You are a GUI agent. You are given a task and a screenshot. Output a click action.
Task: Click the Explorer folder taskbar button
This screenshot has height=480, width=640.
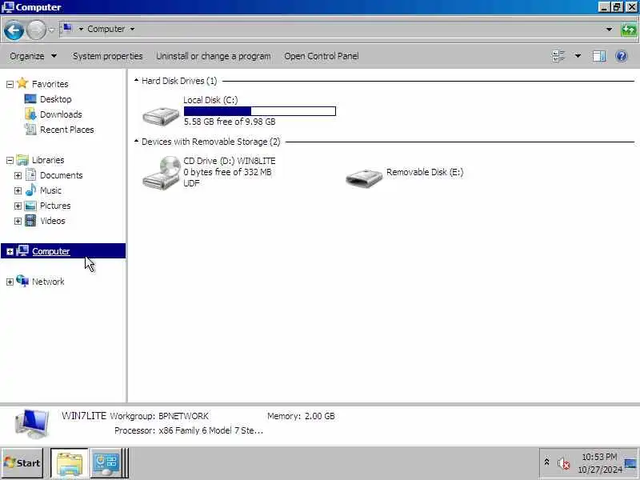click(70, 463)
